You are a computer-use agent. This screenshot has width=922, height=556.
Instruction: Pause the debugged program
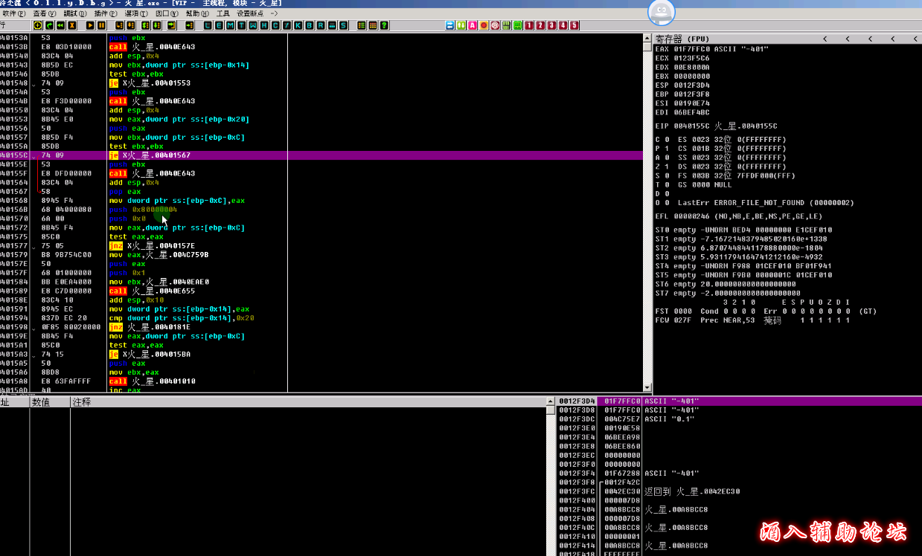(101, 25)
